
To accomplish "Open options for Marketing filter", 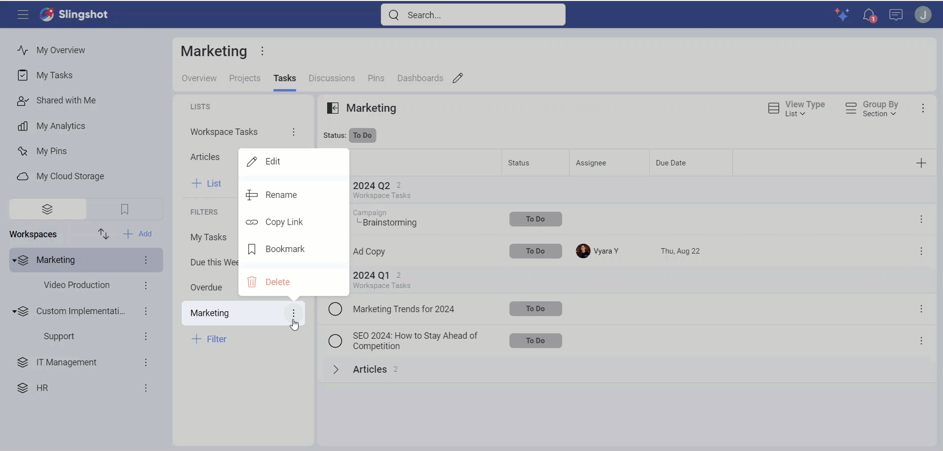I will coord(294,313).
